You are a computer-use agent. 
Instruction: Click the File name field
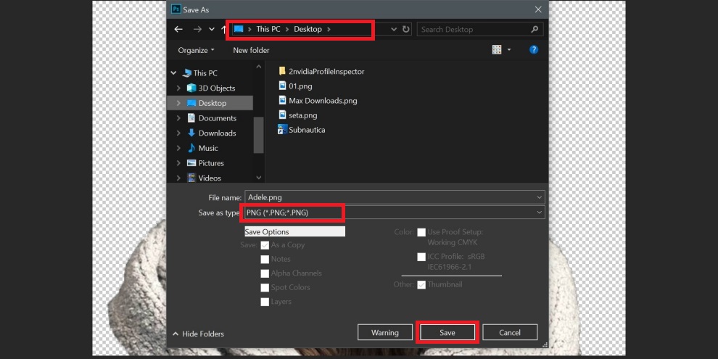point(395,197)
